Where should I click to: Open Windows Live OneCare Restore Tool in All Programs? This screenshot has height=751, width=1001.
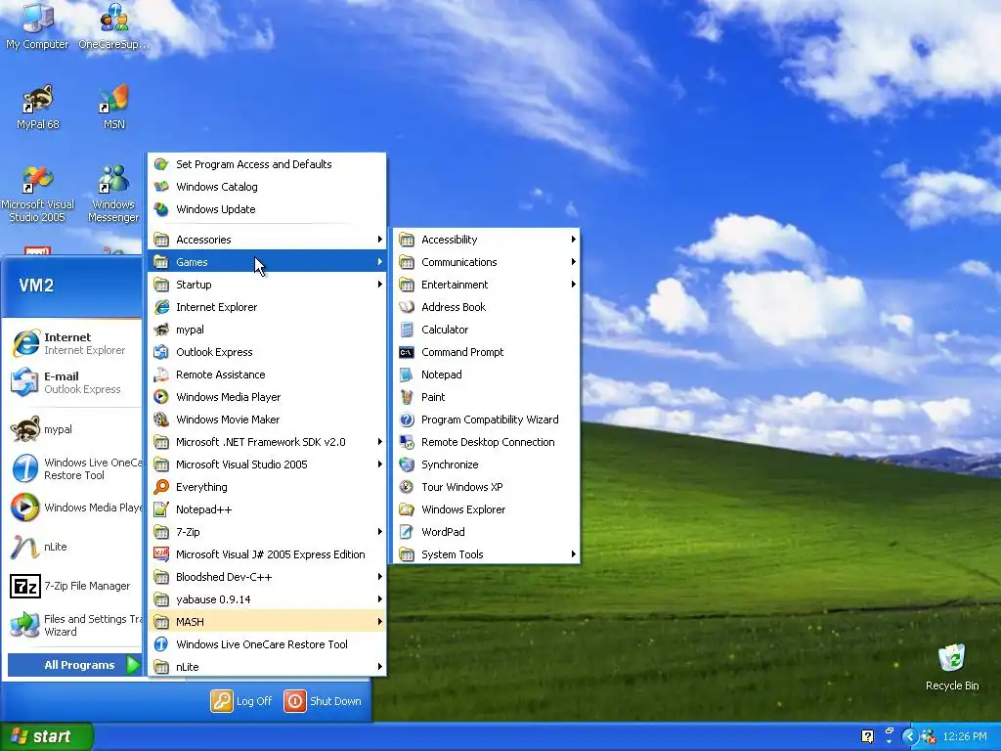pyautogui.click(x=267, y=643)
